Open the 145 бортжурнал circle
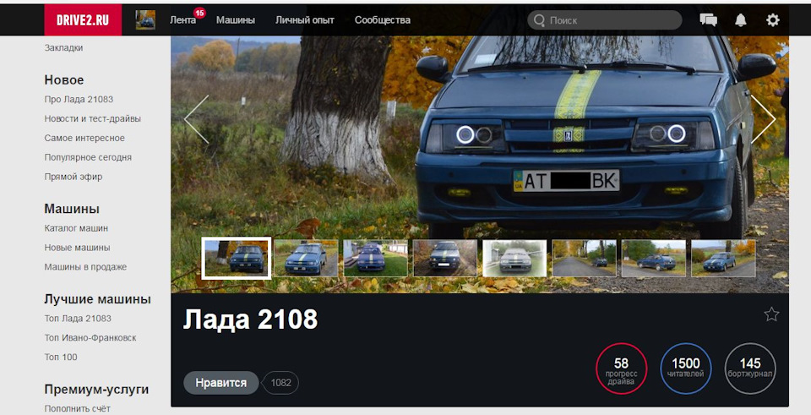Screen dimensions: 811x415 (x=750, y=369)
